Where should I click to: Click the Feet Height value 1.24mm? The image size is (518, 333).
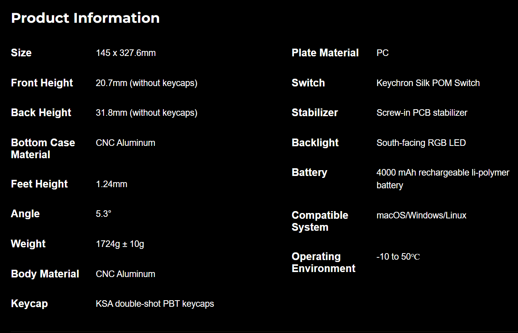pyautogui.click(x=112, y=184)
